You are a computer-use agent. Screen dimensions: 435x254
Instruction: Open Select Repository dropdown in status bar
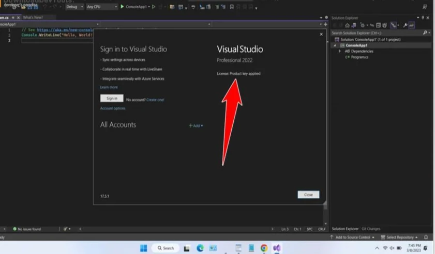399,237
